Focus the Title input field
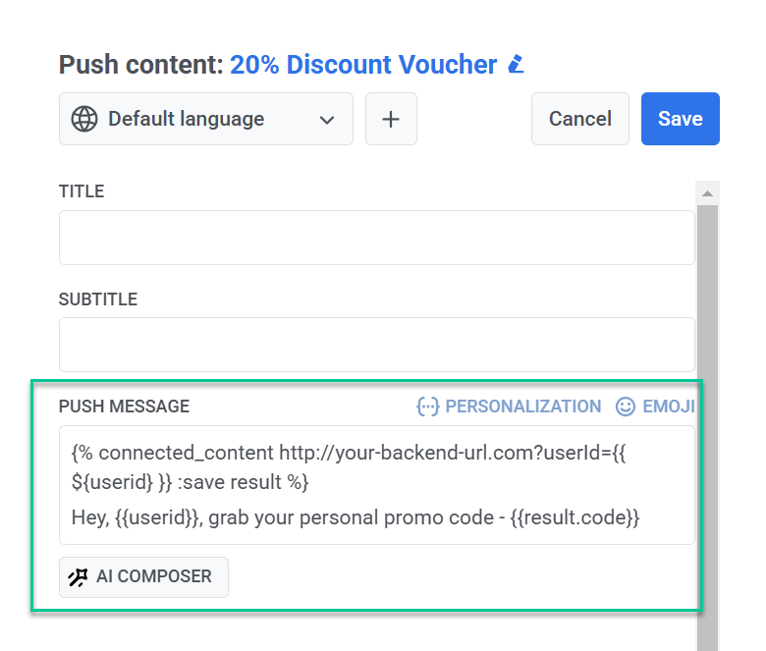This screenshot has width=766, height=651. [x=377, y=238]
